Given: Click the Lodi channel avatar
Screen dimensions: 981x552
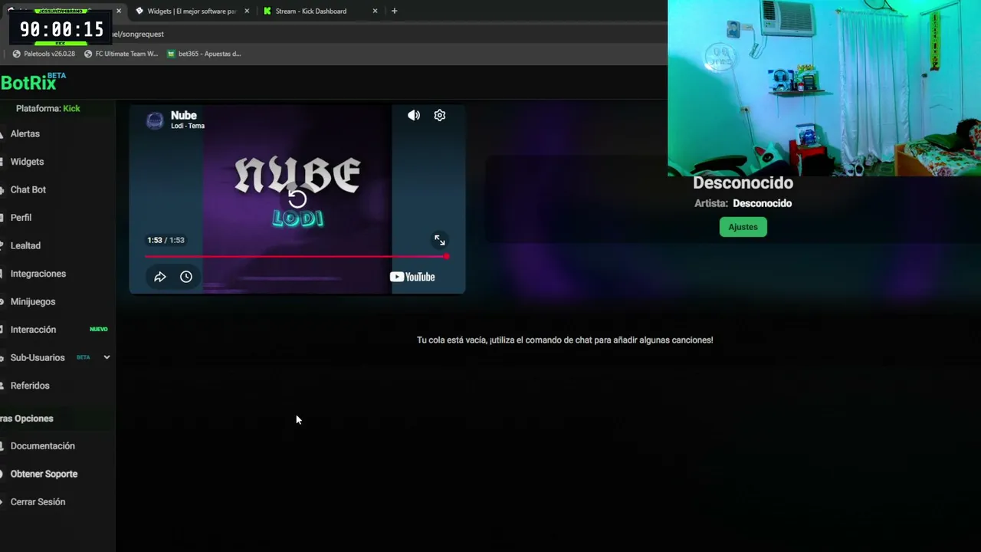Looking at the screenshot, I should click(x=155, y=120).
